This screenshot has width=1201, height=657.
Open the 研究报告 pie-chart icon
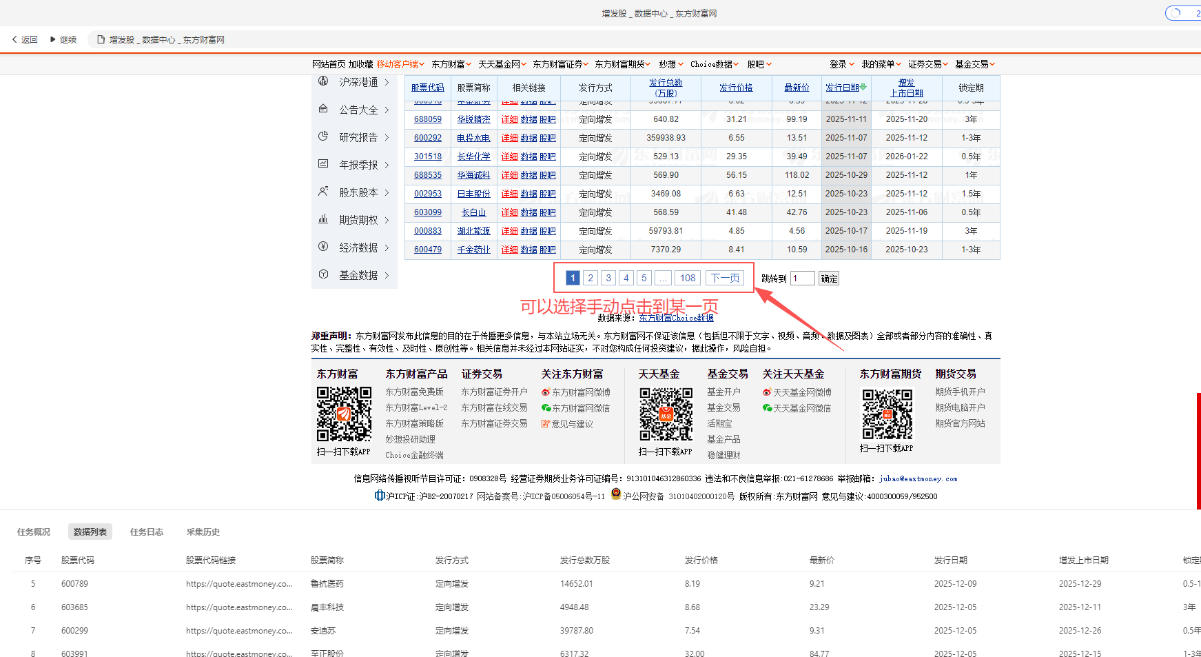pos(323,137)
